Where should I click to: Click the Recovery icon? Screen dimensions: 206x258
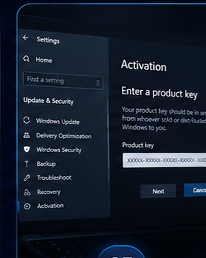pyautogui.click(x=27, y=192)
